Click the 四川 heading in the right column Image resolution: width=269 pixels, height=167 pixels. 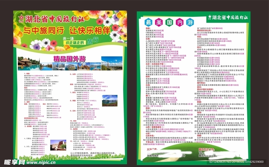(x=199, y=47)
